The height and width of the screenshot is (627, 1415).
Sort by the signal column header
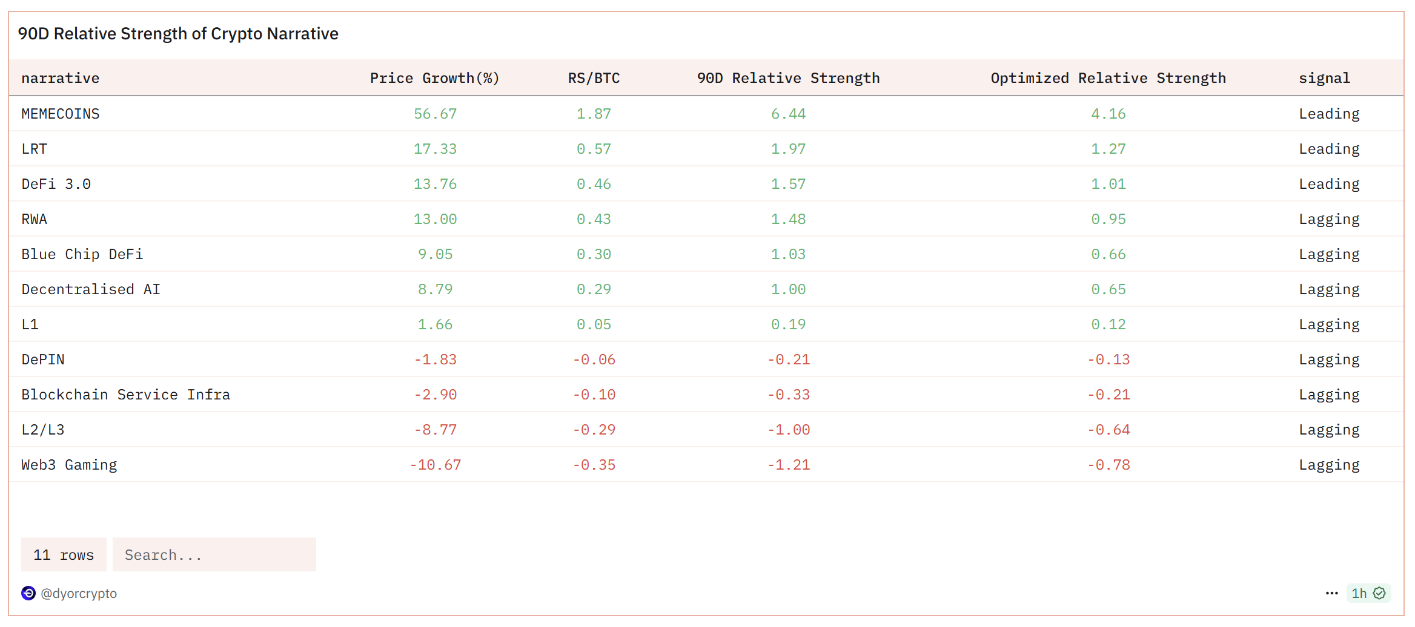[x=1324, y=78]
